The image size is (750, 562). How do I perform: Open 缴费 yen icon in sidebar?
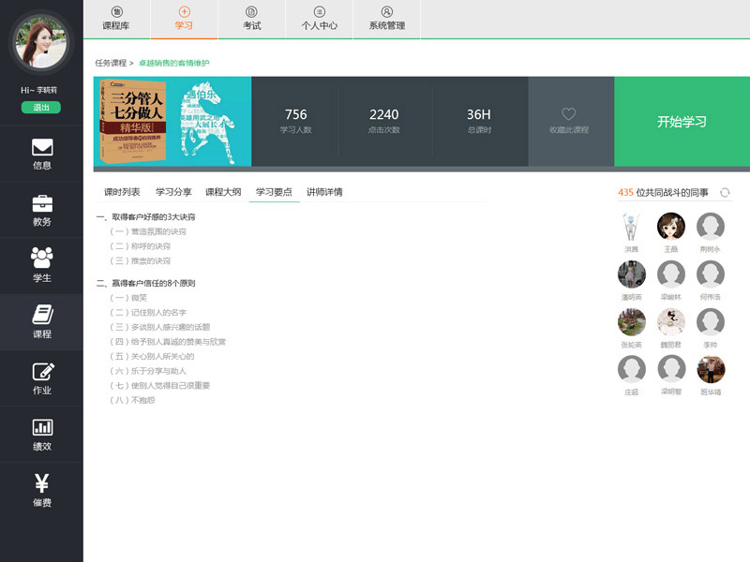click(41, 483)
